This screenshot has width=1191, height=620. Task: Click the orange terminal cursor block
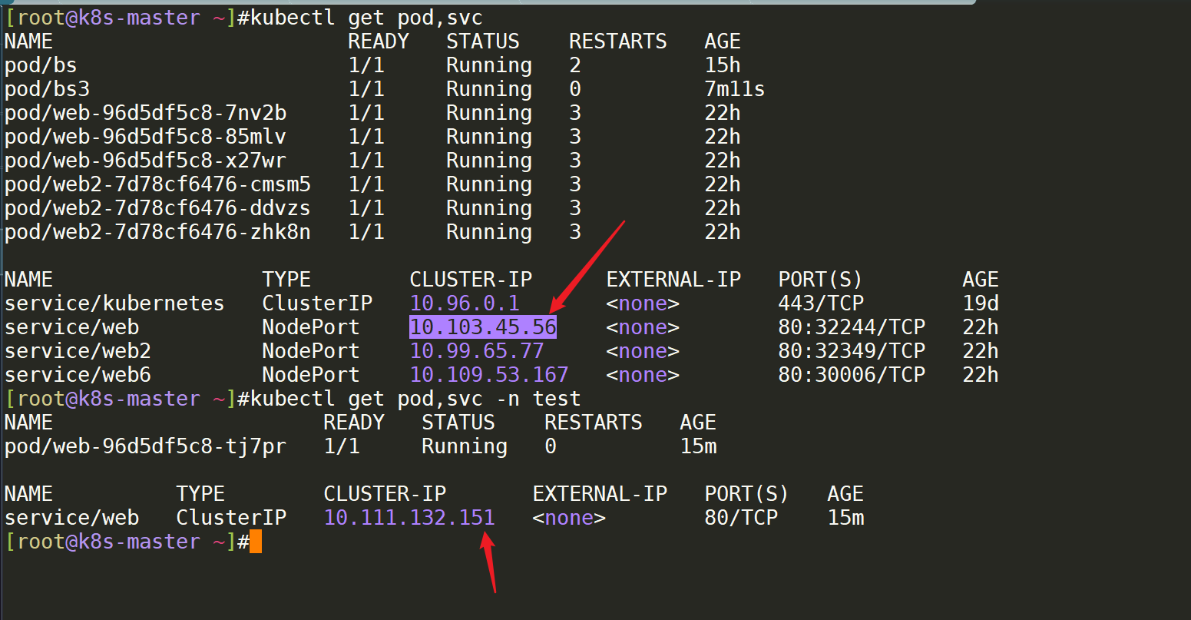tap(256, 542)
